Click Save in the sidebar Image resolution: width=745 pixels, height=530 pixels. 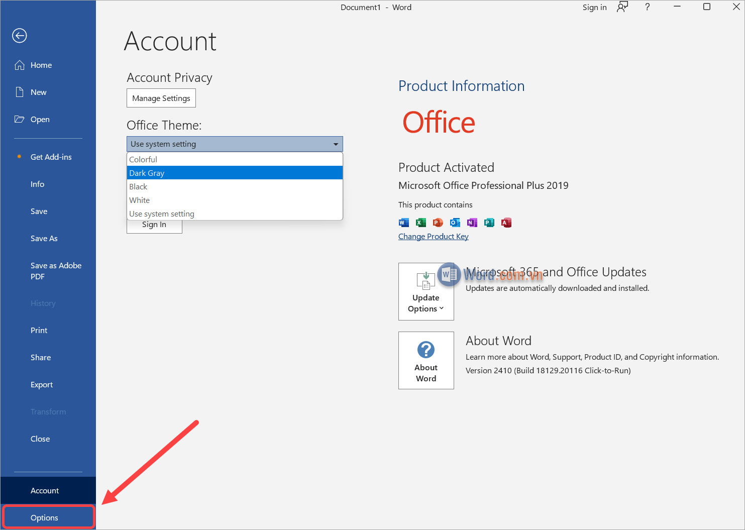(x=48, y=211)
